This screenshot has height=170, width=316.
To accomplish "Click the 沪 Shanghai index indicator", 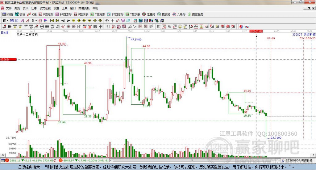I will point(7,160).
